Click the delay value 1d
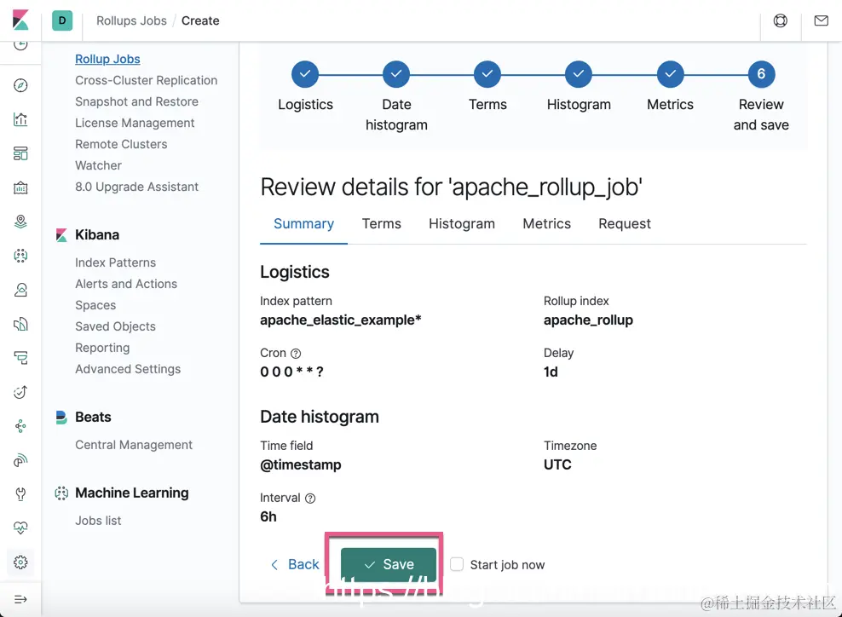Screen dimensions: 842x617 coord(551,372)
